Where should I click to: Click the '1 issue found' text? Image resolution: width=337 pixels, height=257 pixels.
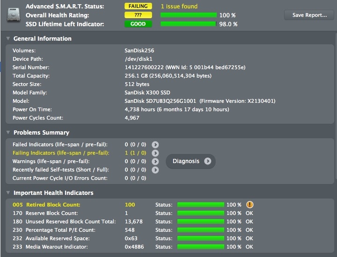[179, 7]
